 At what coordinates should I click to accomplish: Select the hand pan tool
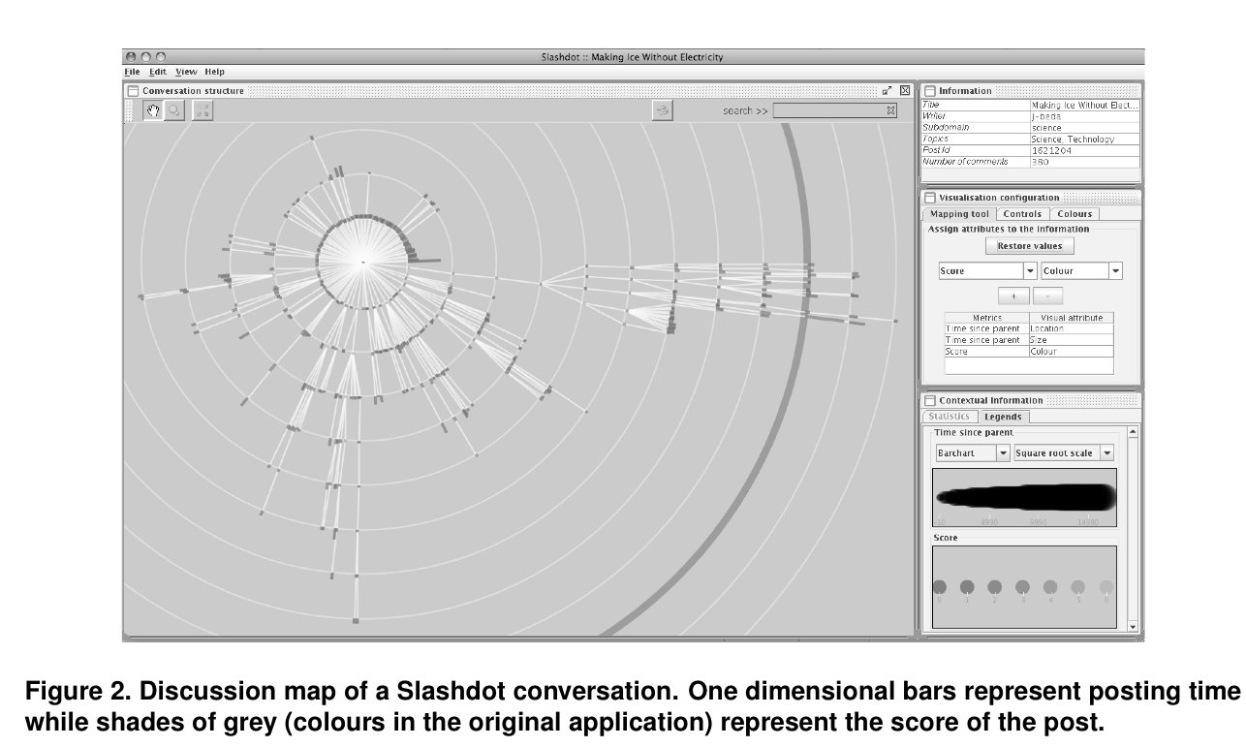tap(153, 110)
